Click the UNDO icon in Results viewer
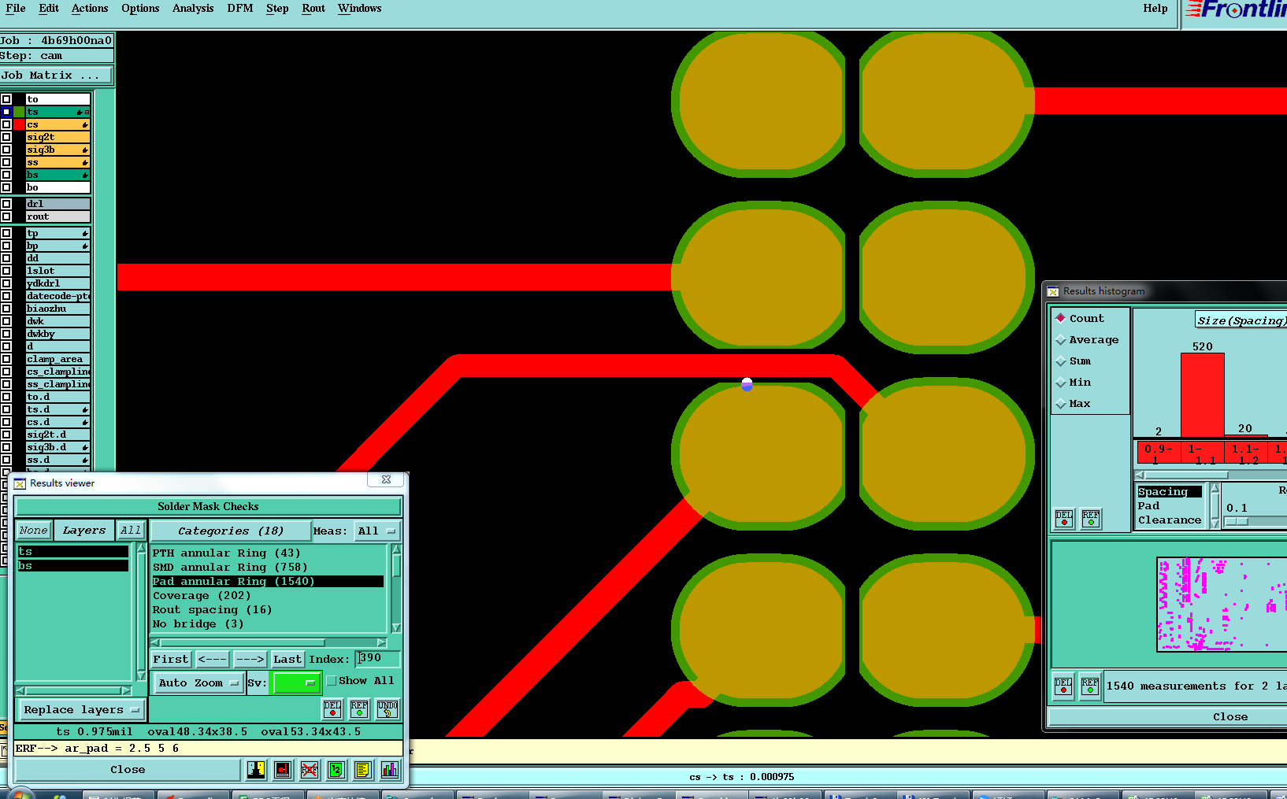Screen dimensions: 1287x799 pos(388,708)
